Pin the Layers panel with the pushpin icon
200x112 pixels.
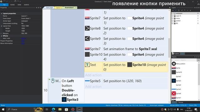197,7
